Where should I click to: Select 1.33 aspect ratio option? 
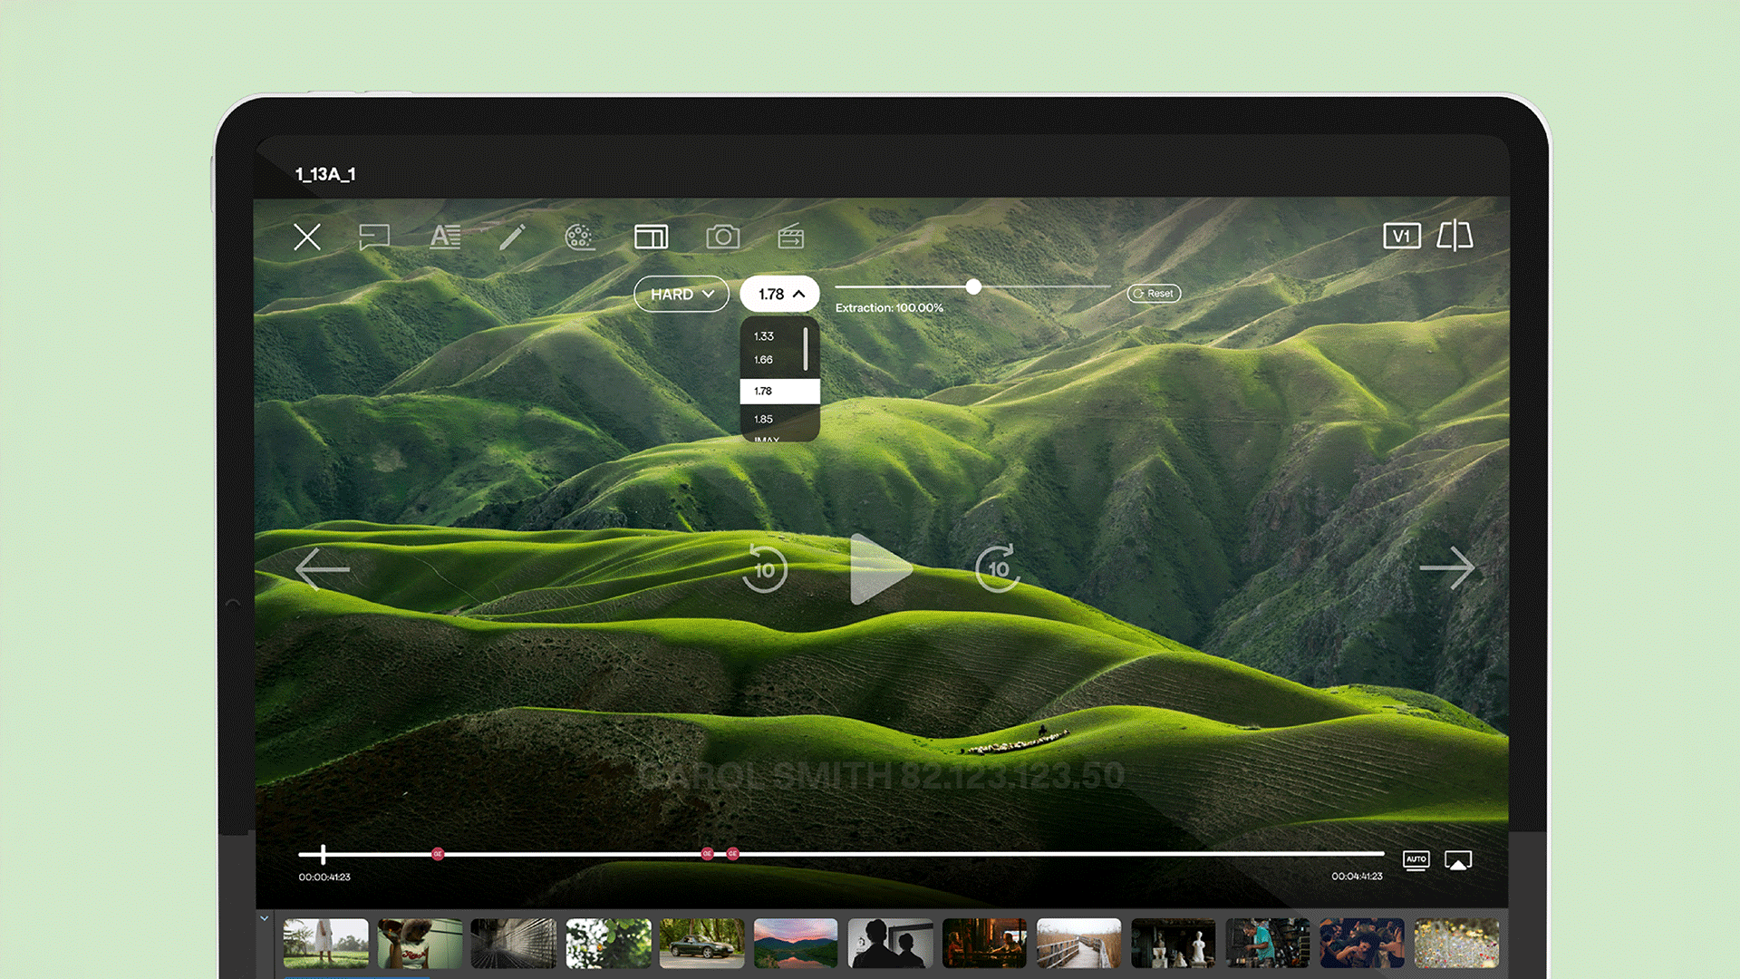click(x=764, y=336)
